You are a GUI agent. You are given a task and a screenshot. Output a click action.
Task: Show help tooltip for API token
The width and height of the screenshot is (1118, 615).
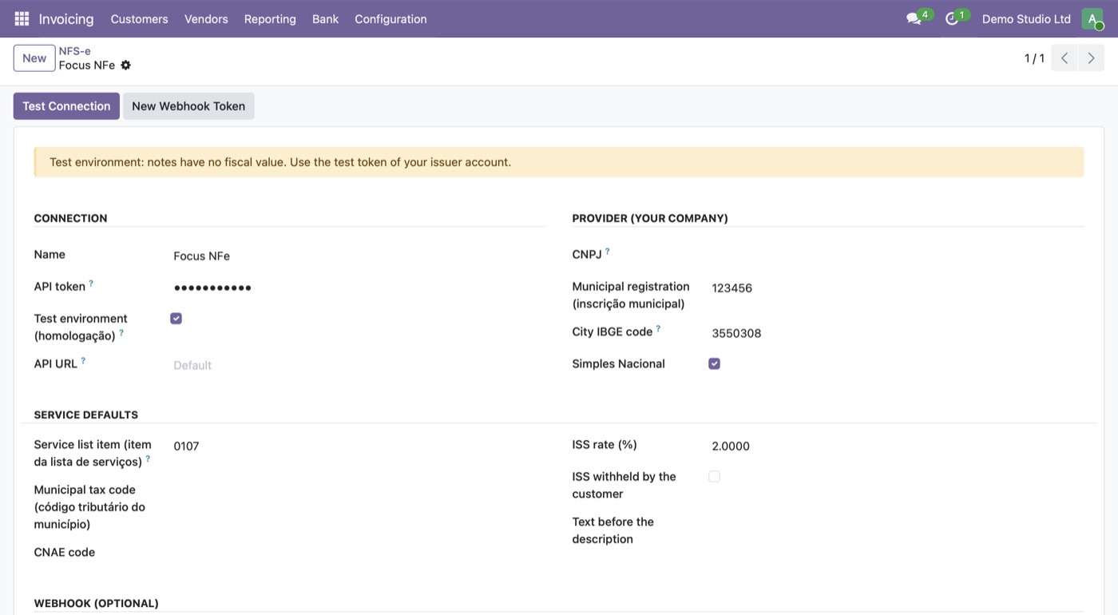91,283
